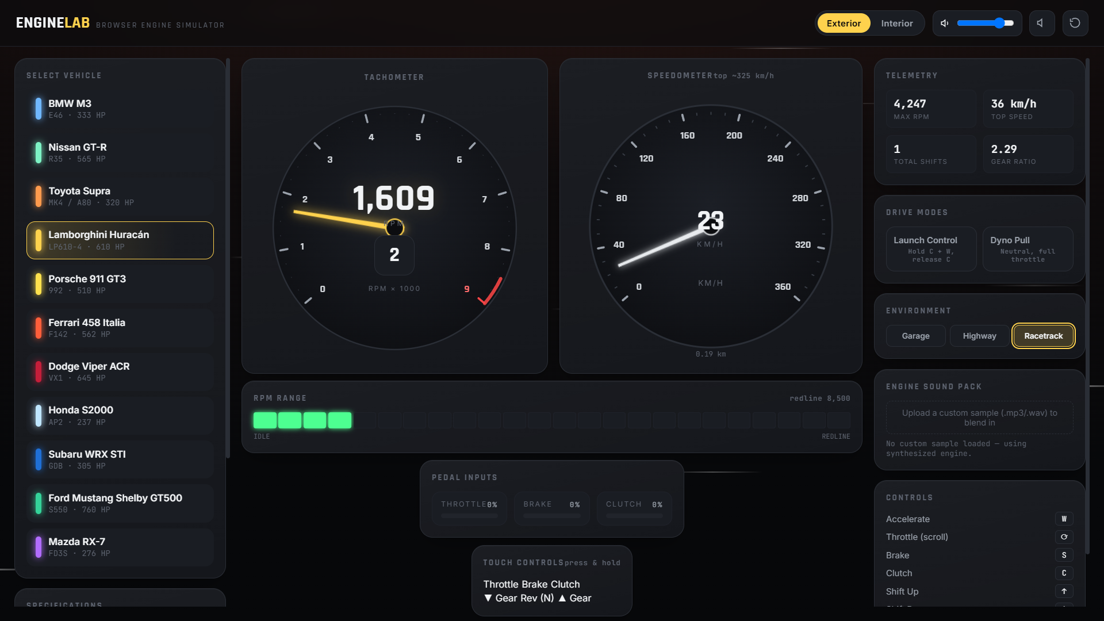Choose the Subaru WRX STI
This screenshot has width=1104, height=621.
coord(120,459)
